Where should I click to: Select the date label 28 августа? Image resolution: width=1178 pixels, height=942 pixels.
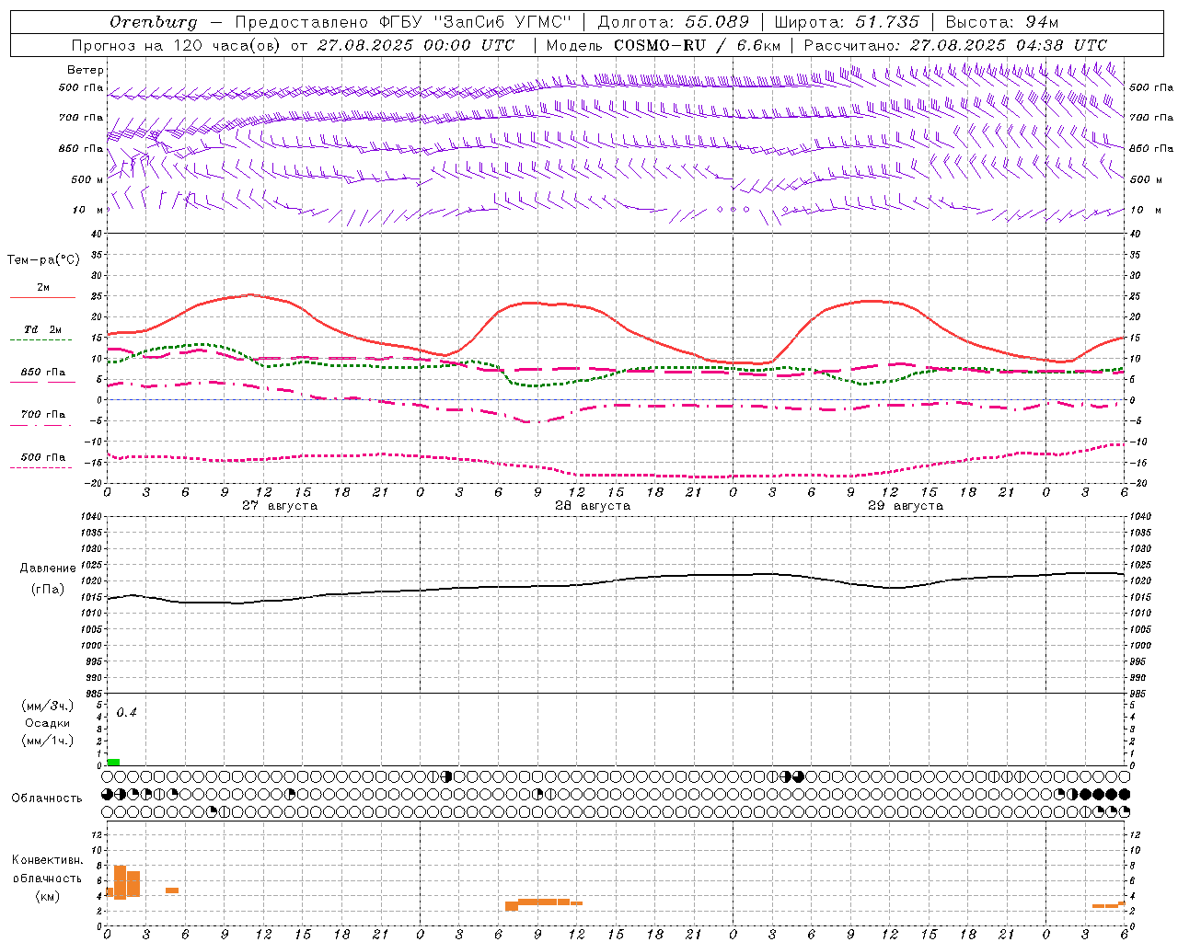coord(593,506)
